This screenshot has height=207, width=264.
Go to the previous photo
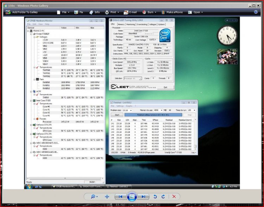[x=120, y=196]
